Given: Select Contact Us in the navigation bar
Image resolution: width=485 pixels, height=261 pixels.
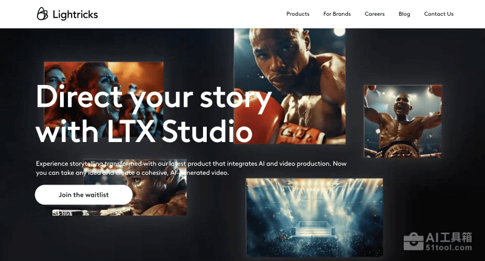Looking at the screenshot, I should [438, 14].
